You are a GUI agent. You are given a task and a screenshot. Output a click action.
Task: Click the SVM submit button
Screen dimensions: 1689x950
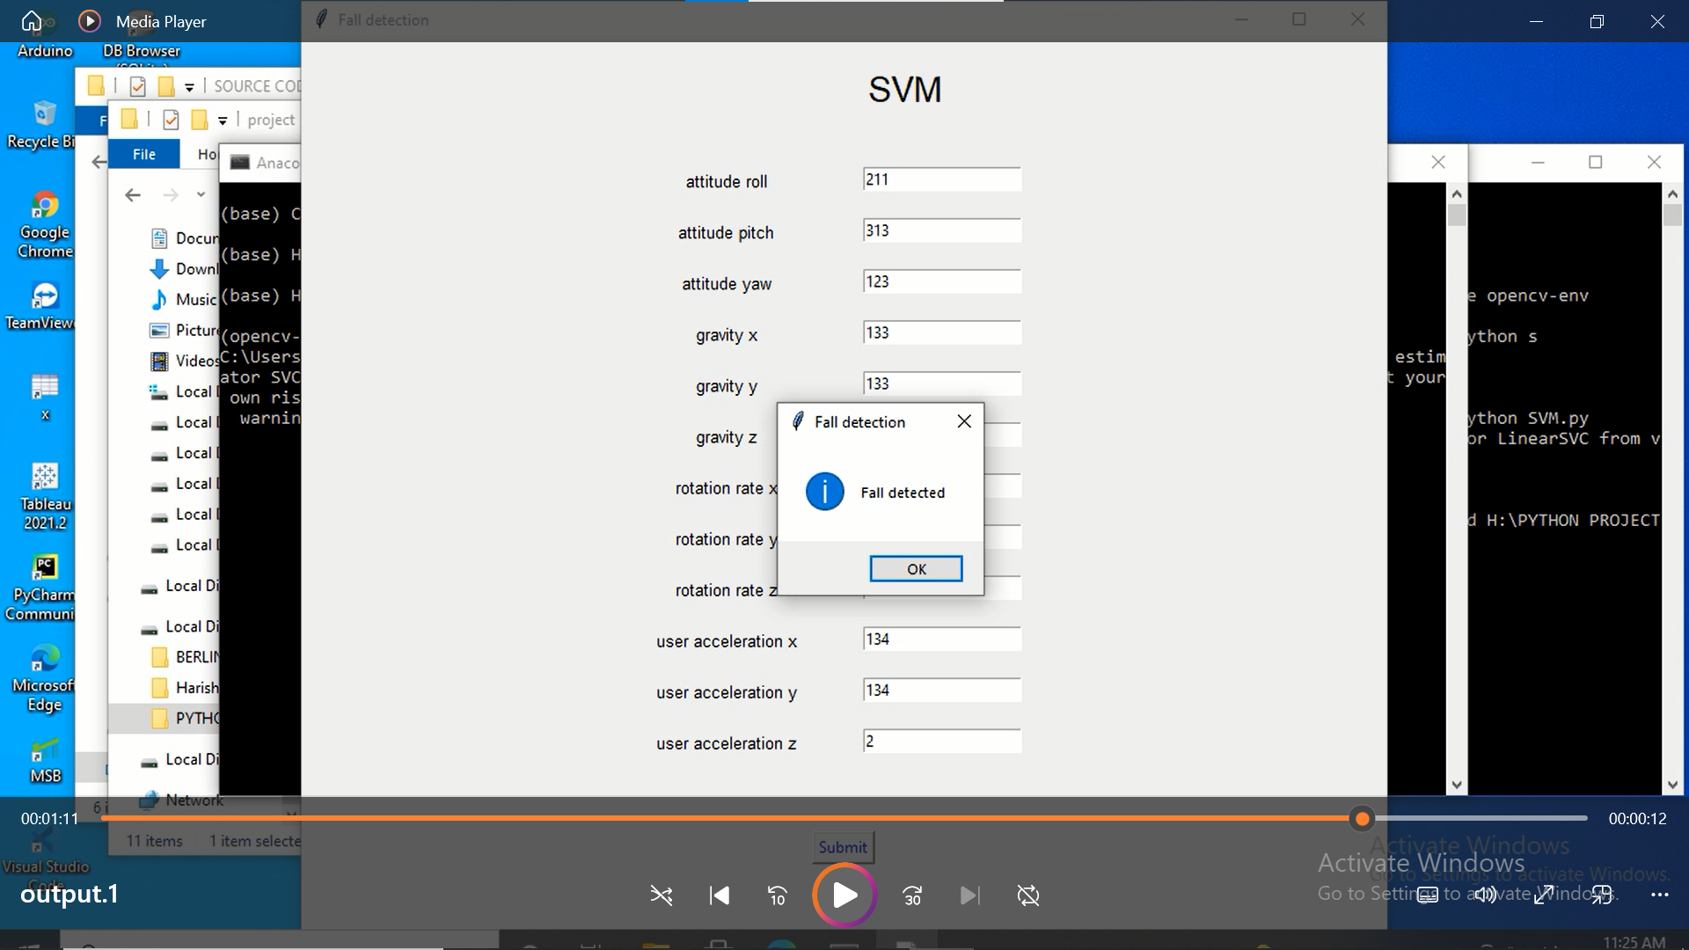[842, 847]
